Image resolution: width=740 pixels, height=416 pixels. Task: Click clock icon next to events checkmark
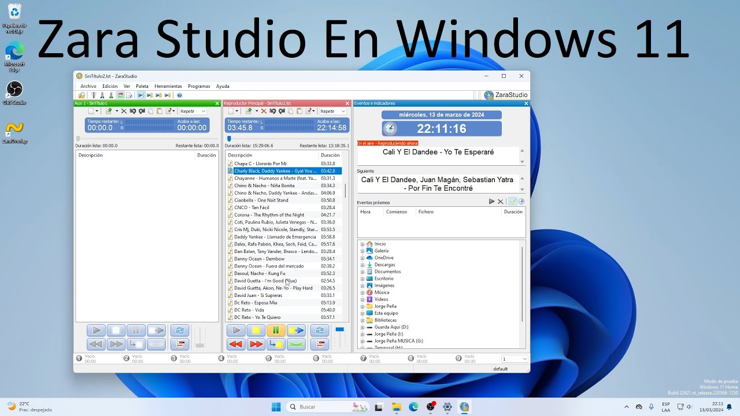click(x=521, y=202)
